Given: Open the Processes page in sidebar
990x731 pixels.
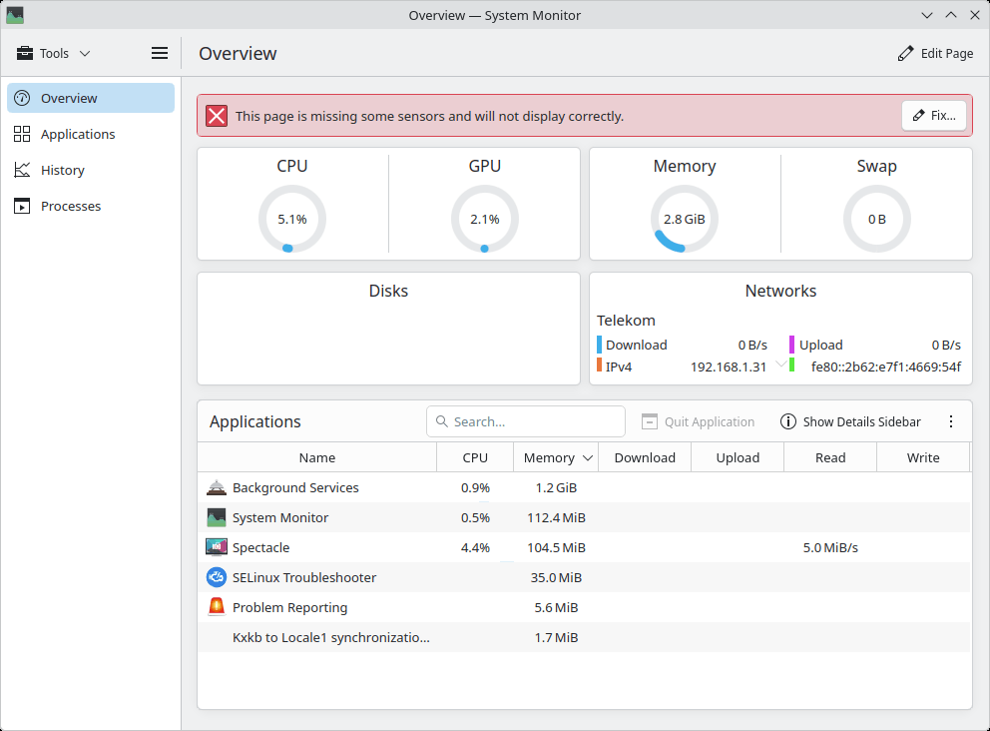Looking at the screenshot, I should (x=70, y=206).
